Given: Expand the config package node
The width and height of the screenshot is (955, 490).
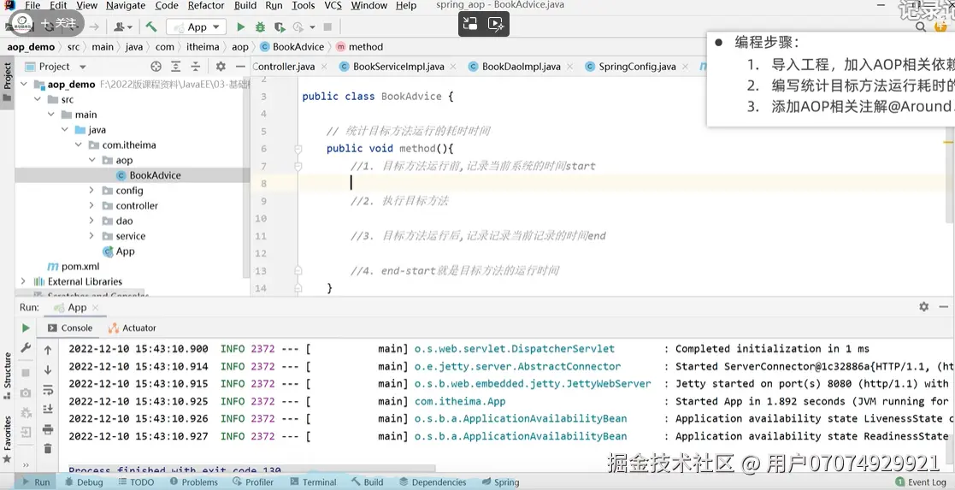Looking at the screenshot, I should pos(91,190).
